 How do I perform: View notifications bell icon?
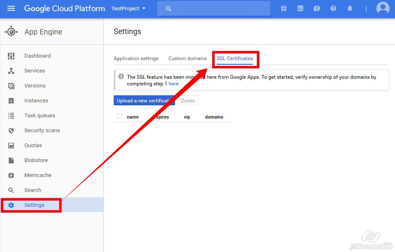(x=350, y=8)
